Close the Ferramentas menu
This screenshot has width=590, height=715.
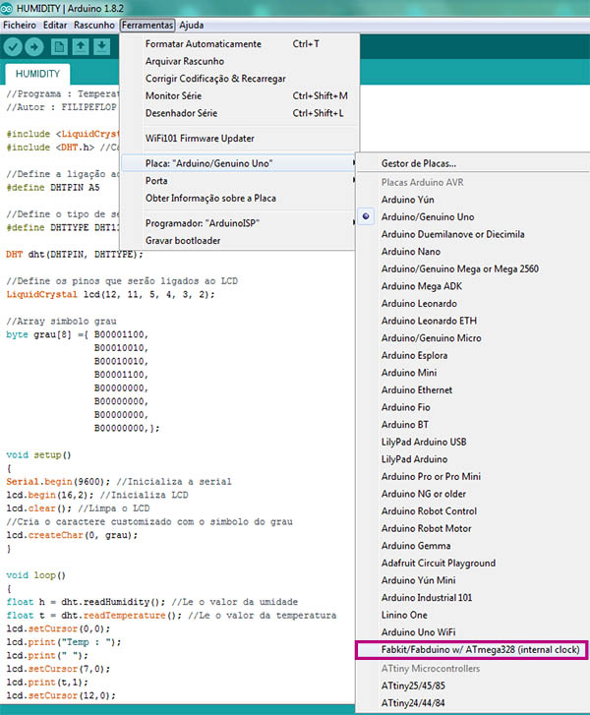point(147,26)
